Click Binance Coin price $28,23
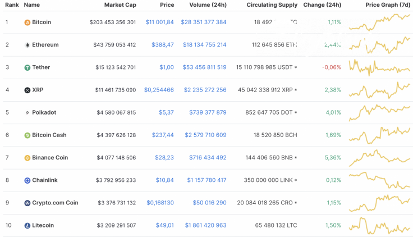Viewport: 413px width, 237px height. [x=164, y=157]
